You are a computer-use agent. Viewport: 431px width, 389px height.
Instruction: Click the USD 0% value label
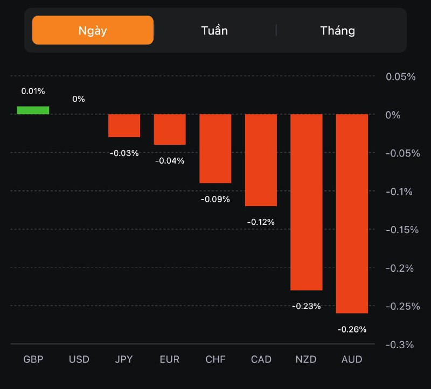[79, 99]
